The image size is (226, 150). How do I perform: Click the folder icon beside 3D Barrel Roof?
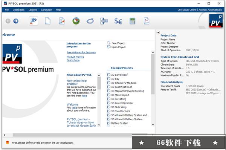point(108,75)
